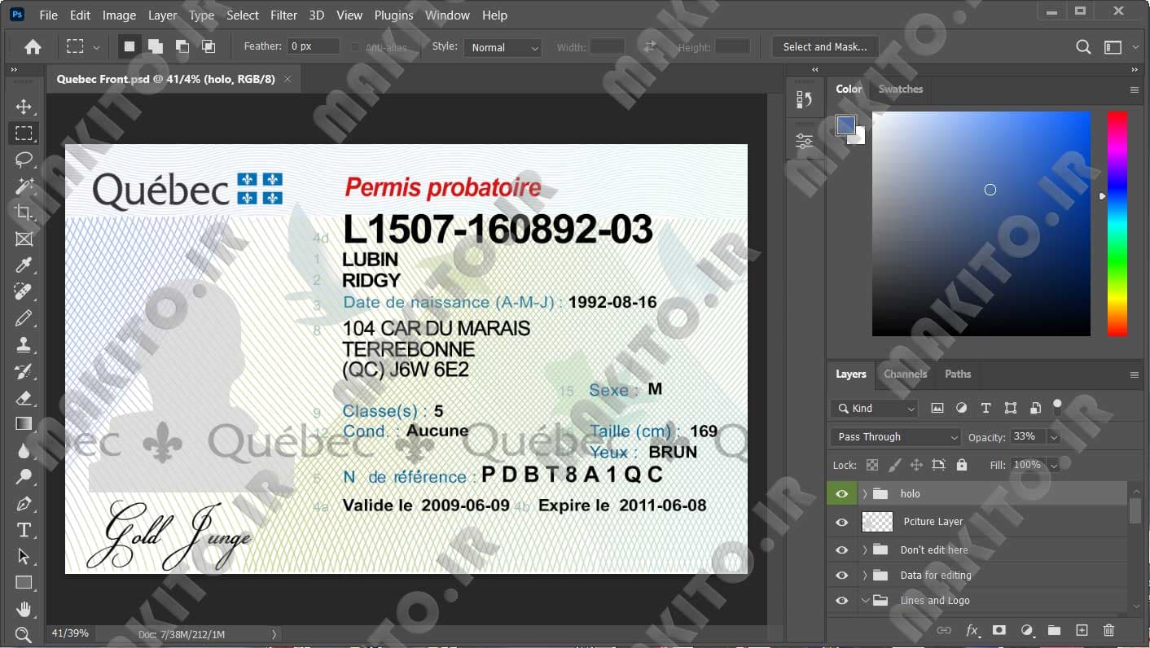Choose the Clone Stamp tool
This screenshot has height=648, width=1150.
click(24, 344)
